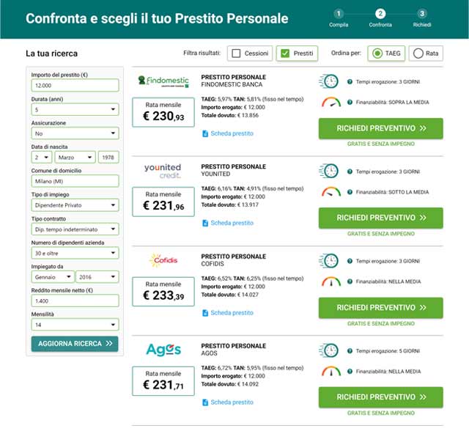Open the Scheda prestito link for Findomestic

coord(231,133)
